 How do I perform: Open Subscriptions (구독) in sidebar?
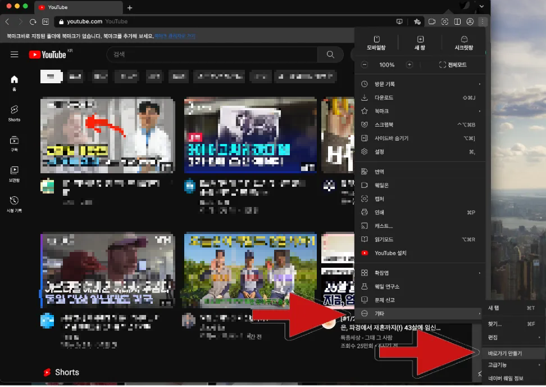coord(14,143)
